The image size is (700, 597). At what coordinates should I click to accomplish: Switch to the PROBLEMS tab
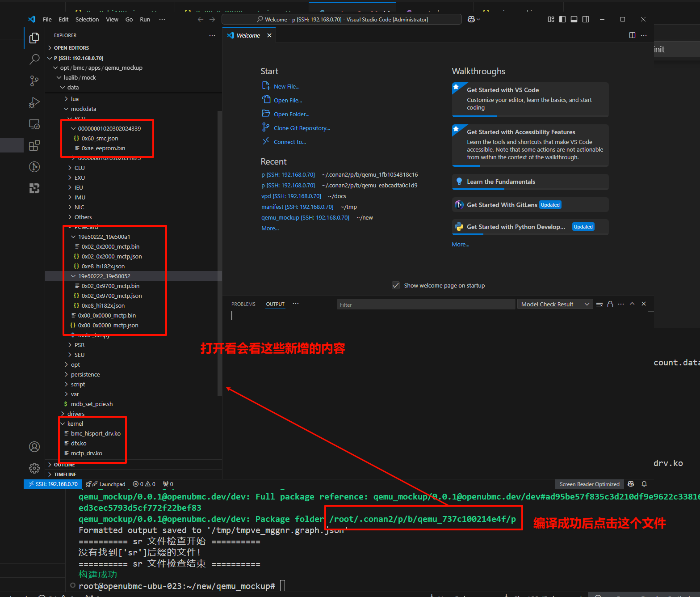click(x=243, y=305)
